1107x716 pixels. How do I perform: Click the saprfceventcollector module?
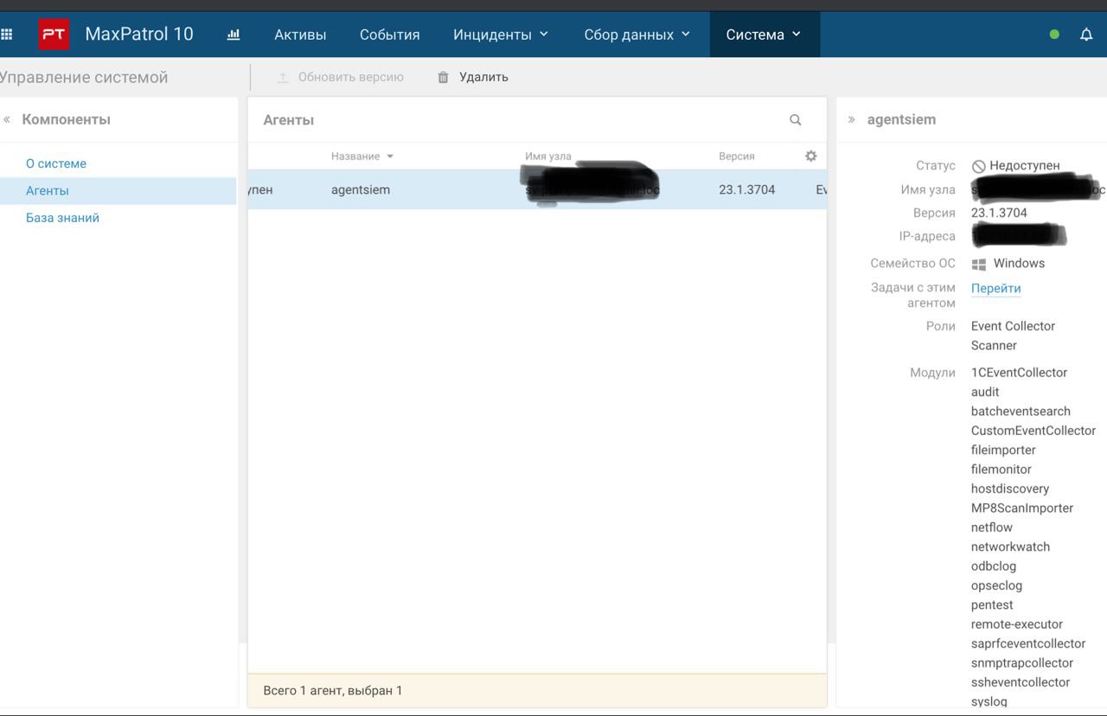tap(1028, 643)
